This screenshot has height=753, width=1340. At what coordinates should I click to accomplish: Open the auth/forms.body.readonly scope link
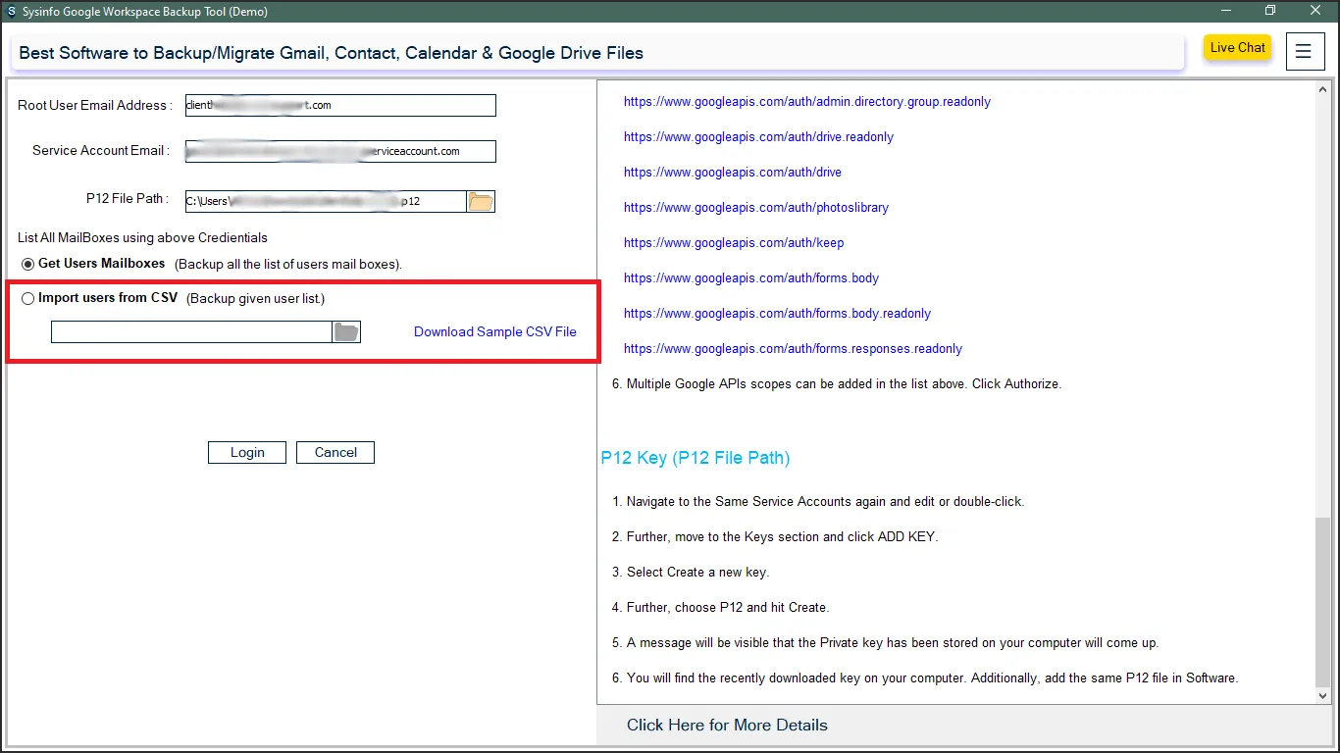pyautogui.click(x=777, y=314)
